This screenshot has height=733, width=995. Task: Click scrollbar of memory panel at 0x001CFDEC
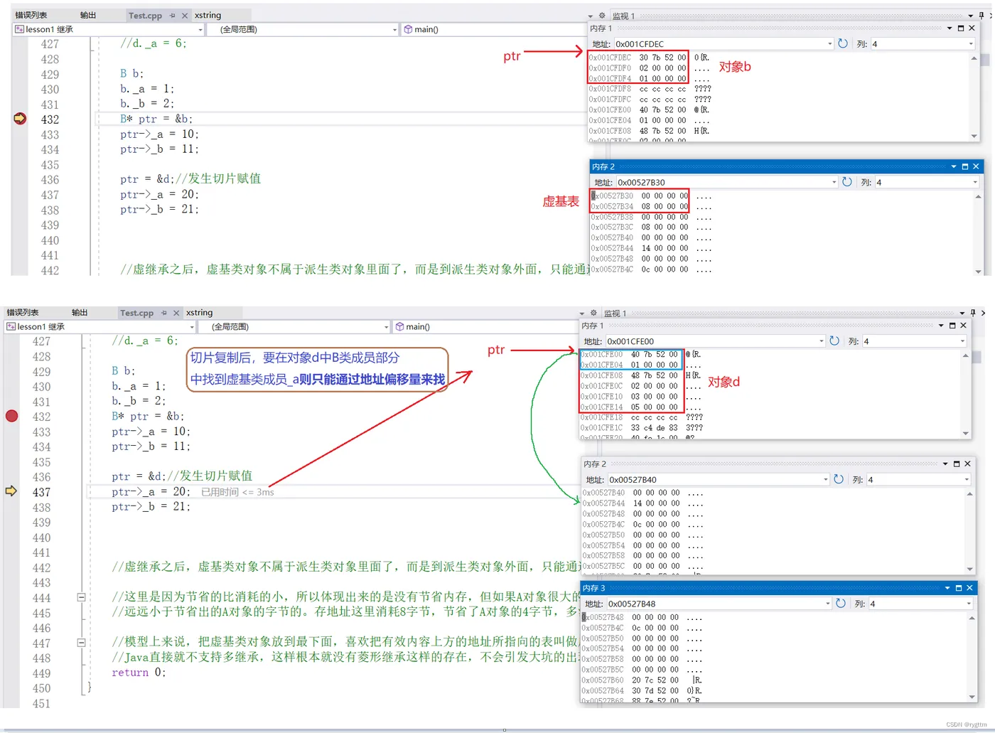(974, 97)
